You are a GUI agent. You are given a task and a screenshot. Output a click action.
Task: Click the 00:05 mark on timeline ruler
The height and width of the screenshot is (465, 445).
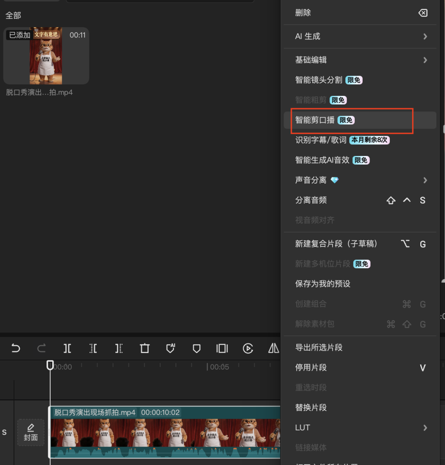pos(219,367)
